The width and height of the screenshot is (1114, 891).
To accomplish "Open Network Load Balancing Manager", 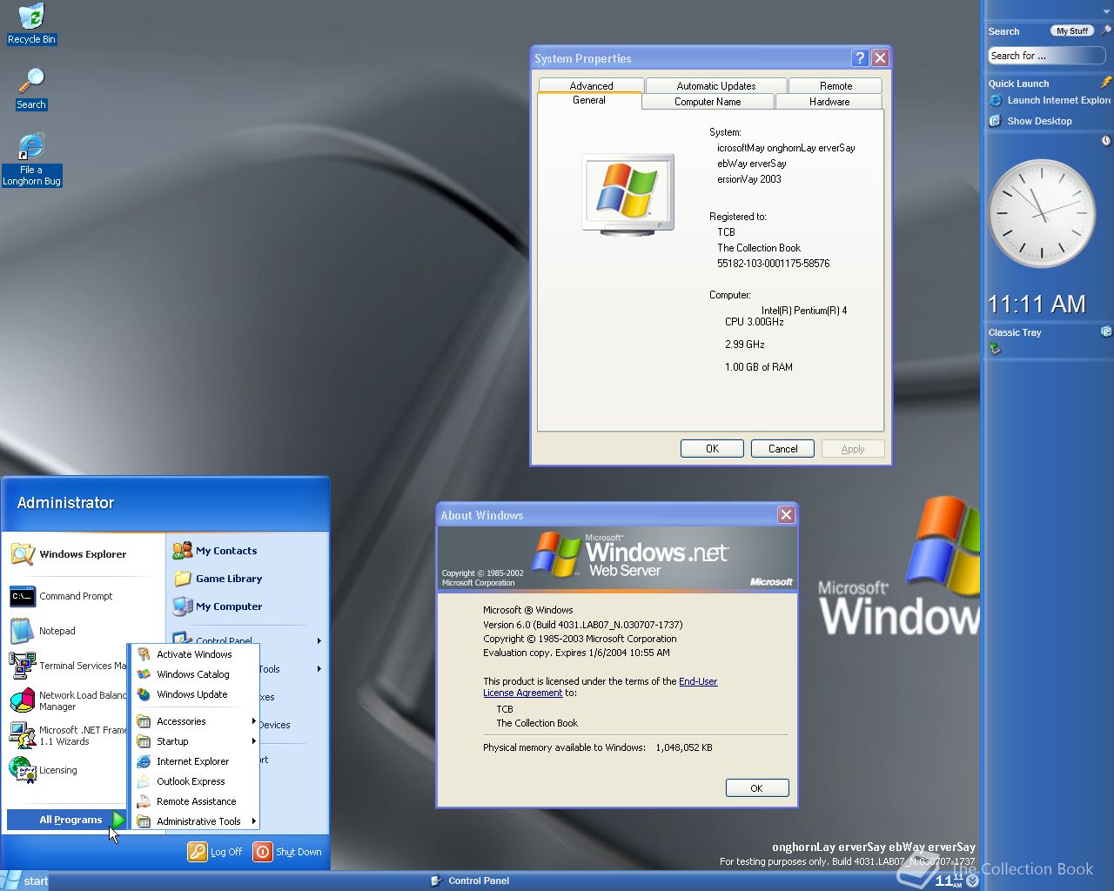I will pyautogui.click(x=68, y=700).
